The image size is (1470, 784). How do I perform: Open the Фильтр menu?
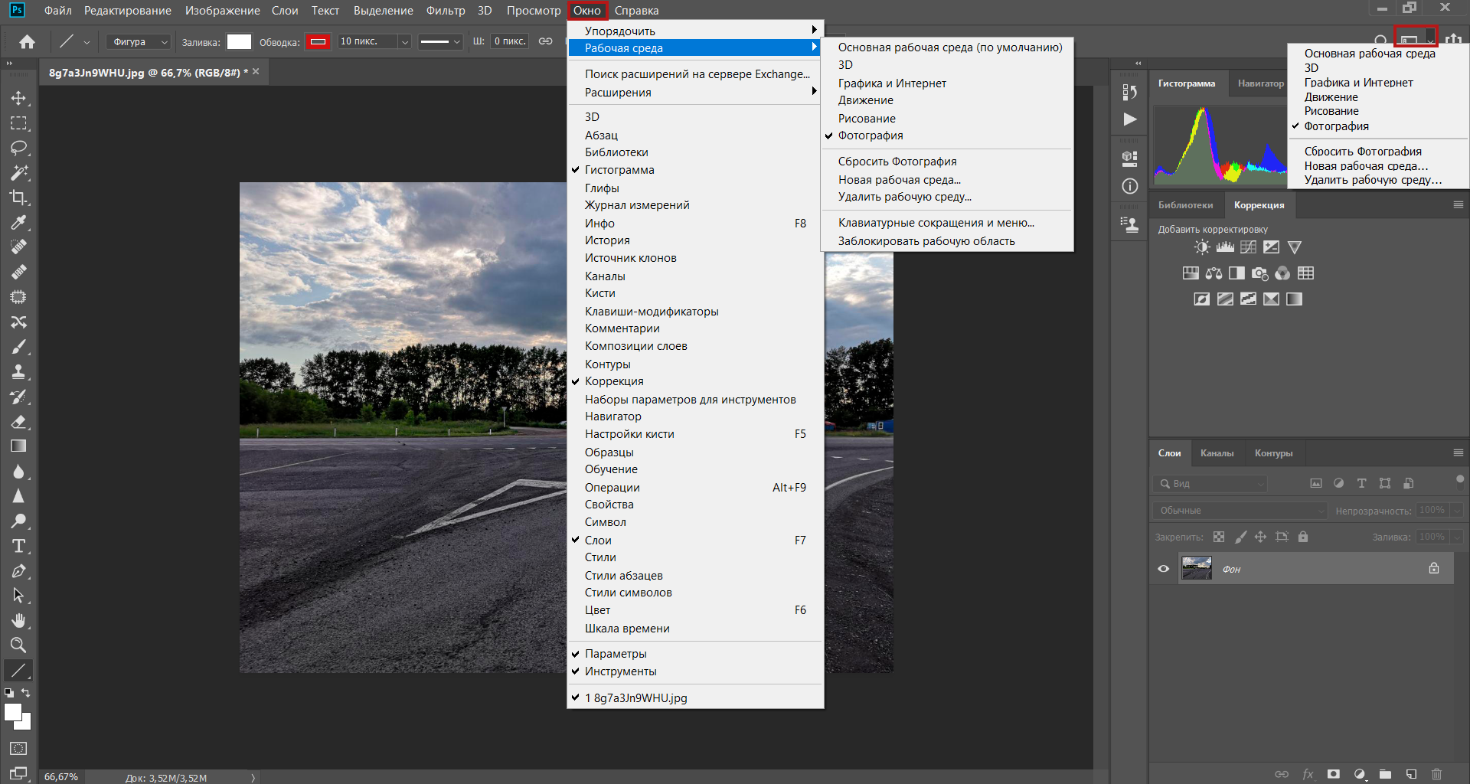(x=445, y=11)
